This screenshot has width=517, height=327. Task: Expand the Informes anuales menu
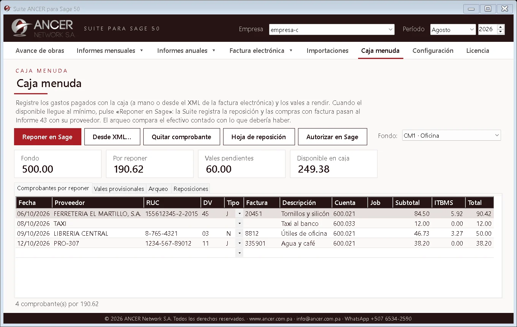click(x=186, y=51)
